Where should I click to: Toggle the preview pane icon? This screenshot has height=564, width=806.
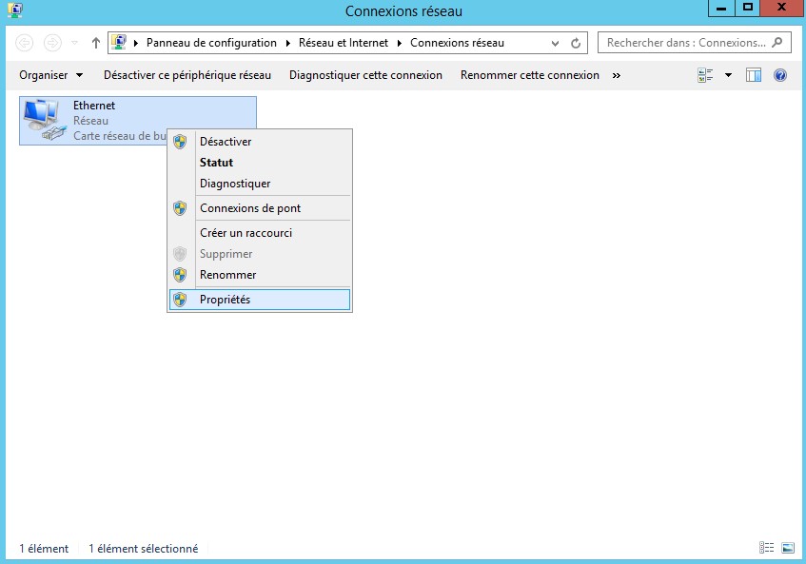pyautogui.click(x=754, y=75)
